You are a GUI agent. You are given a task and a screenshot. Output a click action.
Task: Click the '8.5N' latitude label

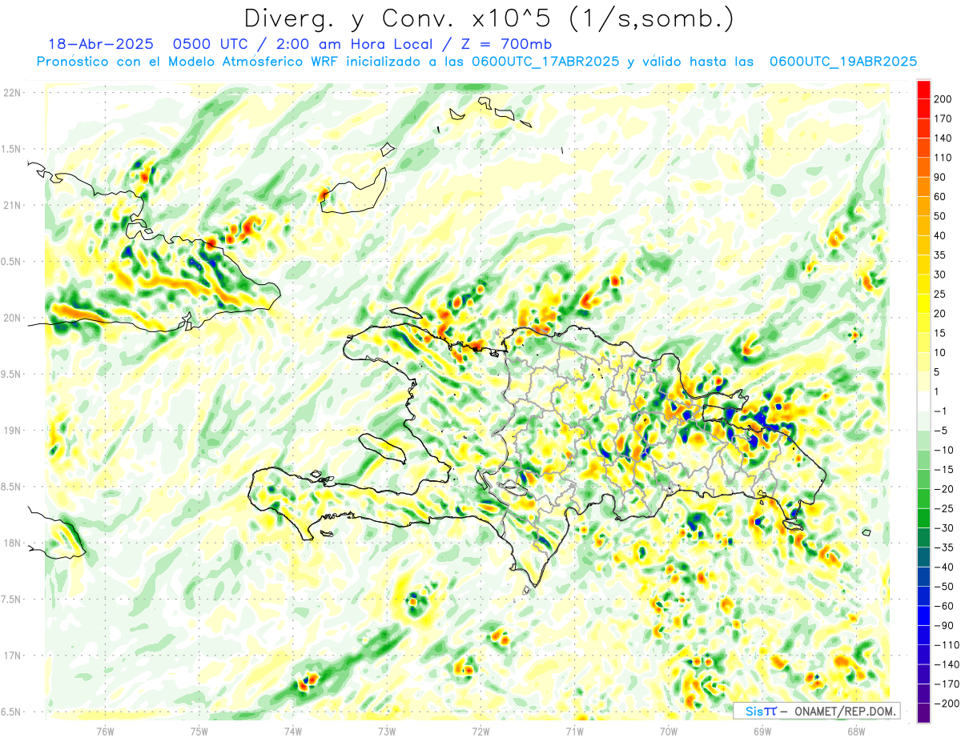click(12, 487)
